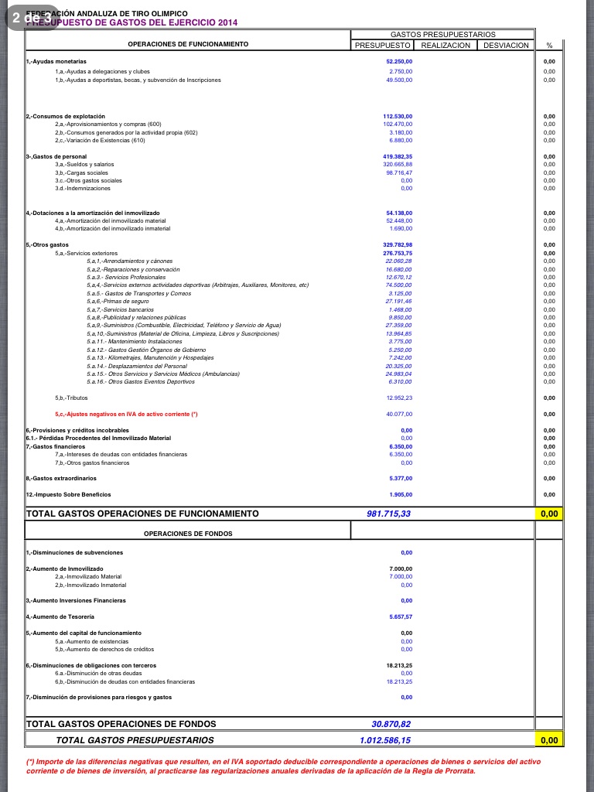Select the OPERACIONES DE FUNCIONAMIENTO heading
The image size is (594, 792).
(188, 44)
